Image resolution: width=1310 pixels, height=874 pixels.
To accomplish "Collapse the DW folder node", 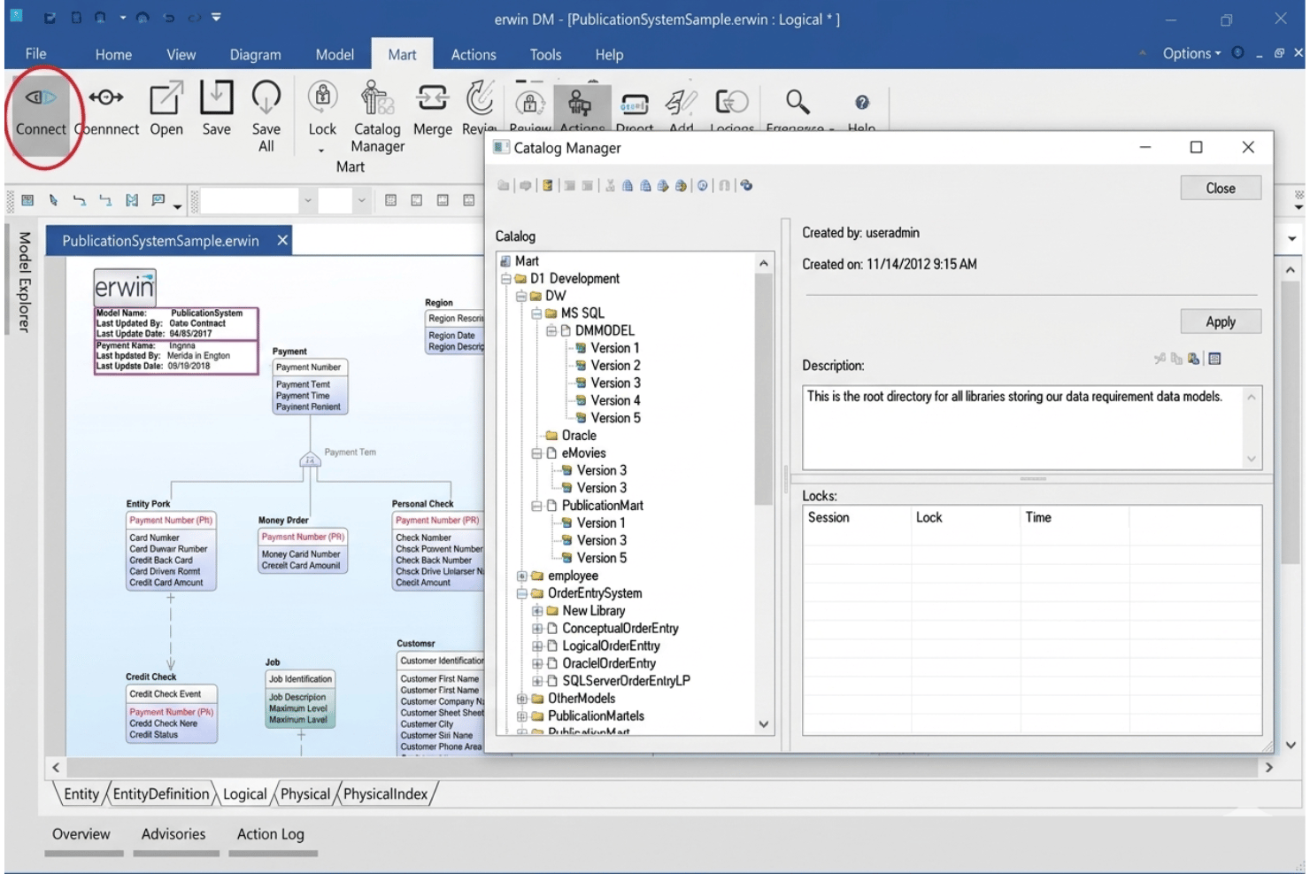I will (521, 297).
